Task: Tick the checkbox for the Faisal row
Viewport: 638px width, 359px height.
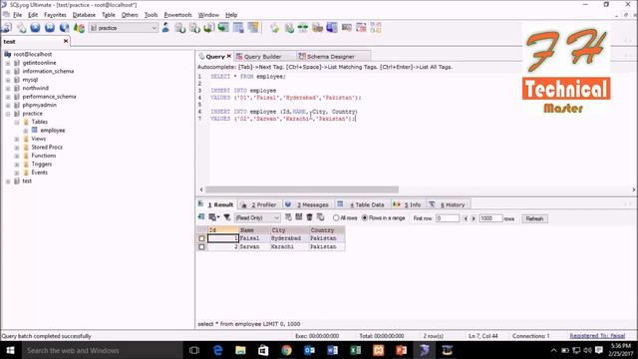Action: click(x=201, y=238)
